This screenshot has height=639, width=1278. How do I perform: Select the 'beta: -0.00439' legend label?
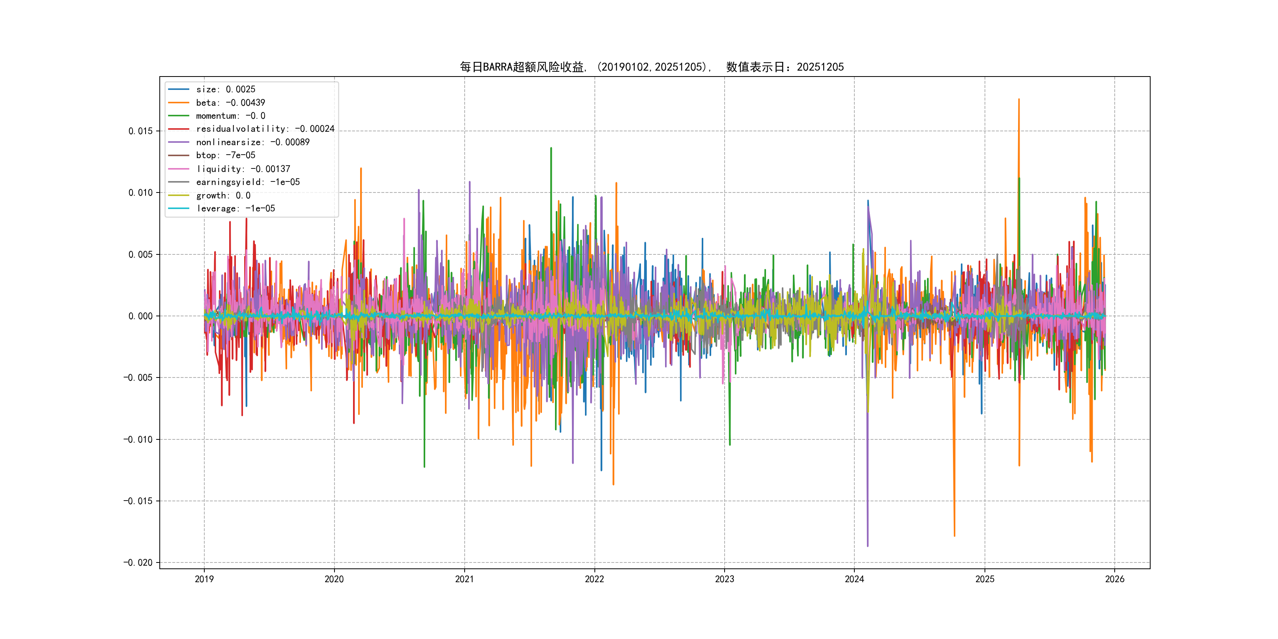231,103
